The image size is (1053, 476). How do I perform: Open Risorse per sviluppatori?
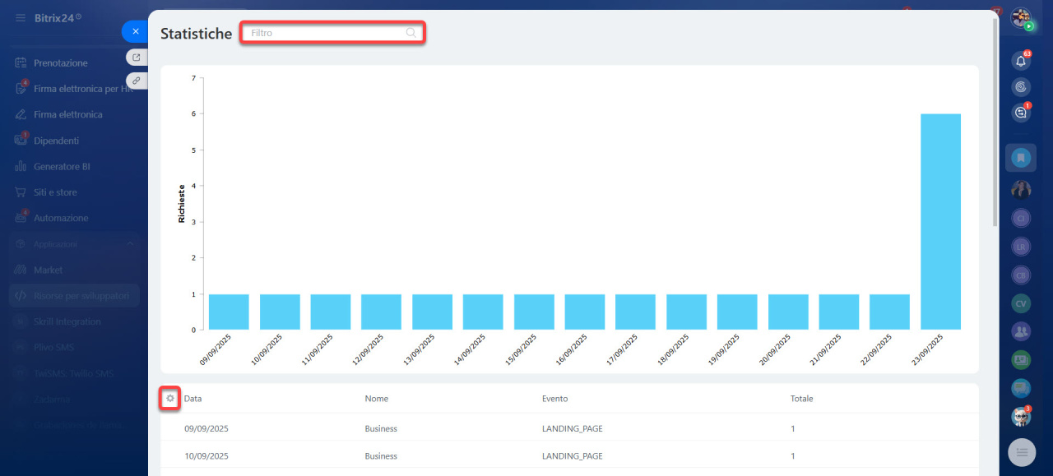click(81, 296)
